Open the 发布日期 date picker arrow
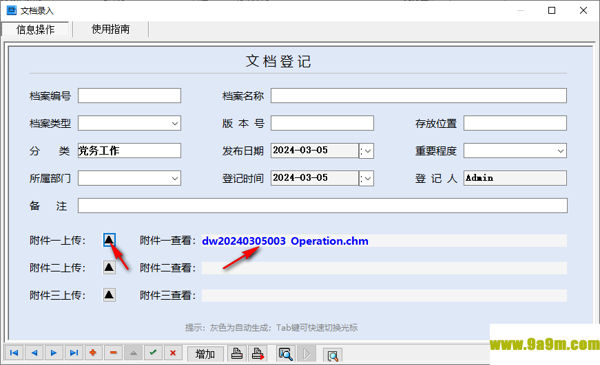This screenshot has width=600, height=365. pos(368,151)
